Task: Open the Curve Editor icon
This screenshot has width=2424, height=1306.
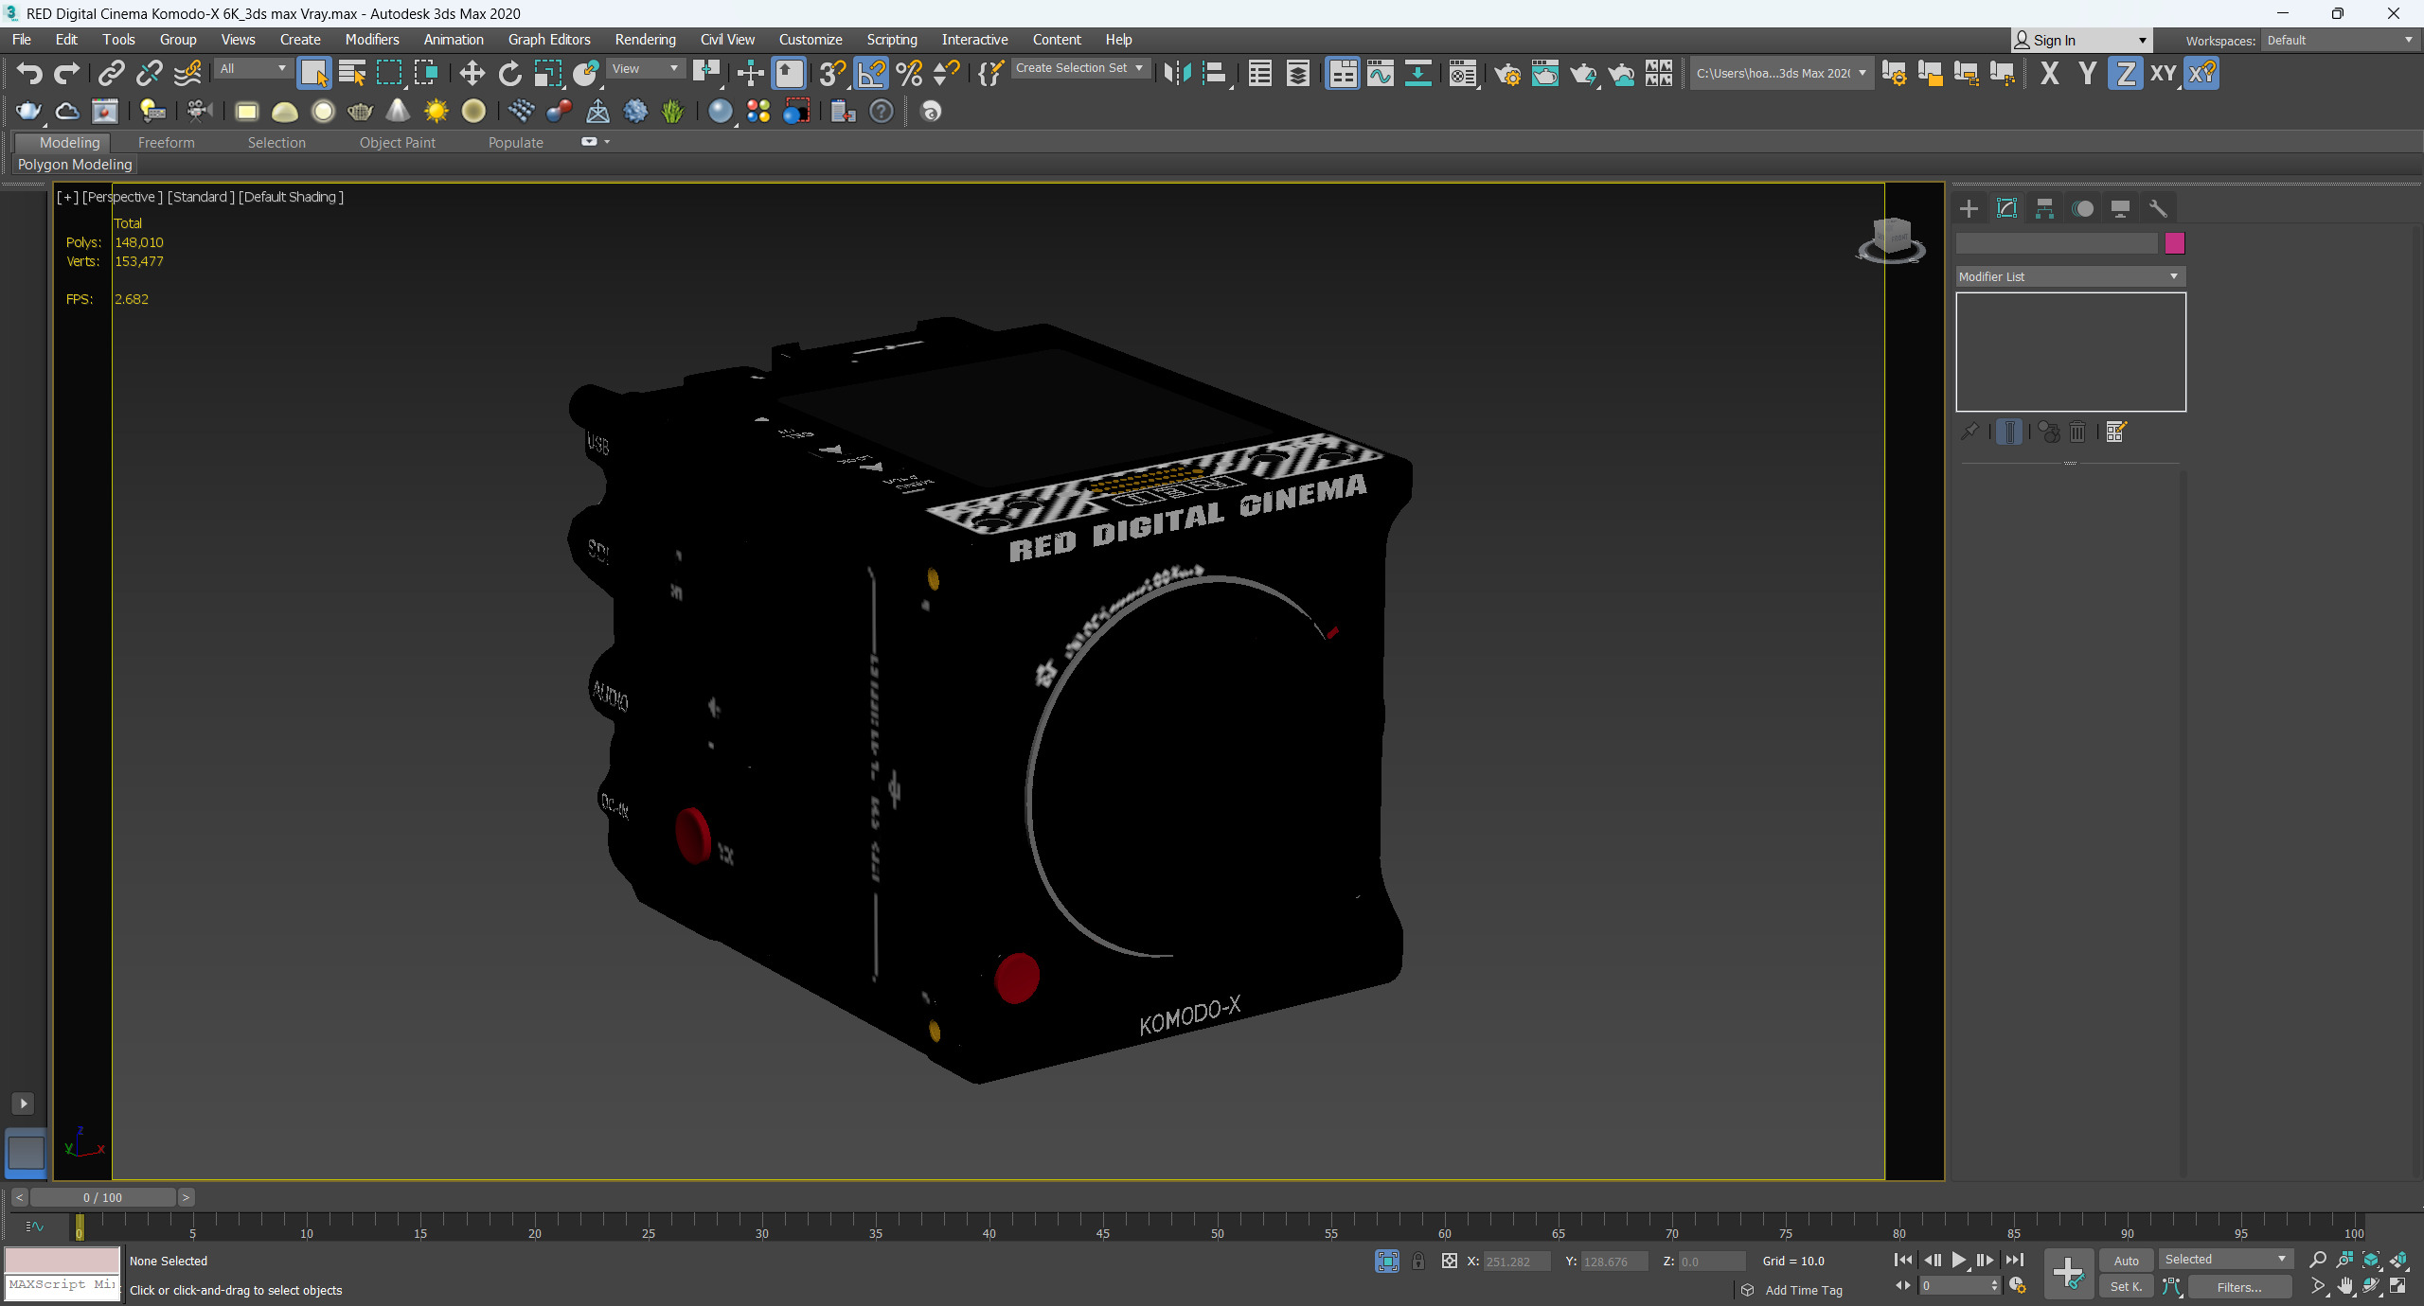Action: click(x=1381, y=73)
